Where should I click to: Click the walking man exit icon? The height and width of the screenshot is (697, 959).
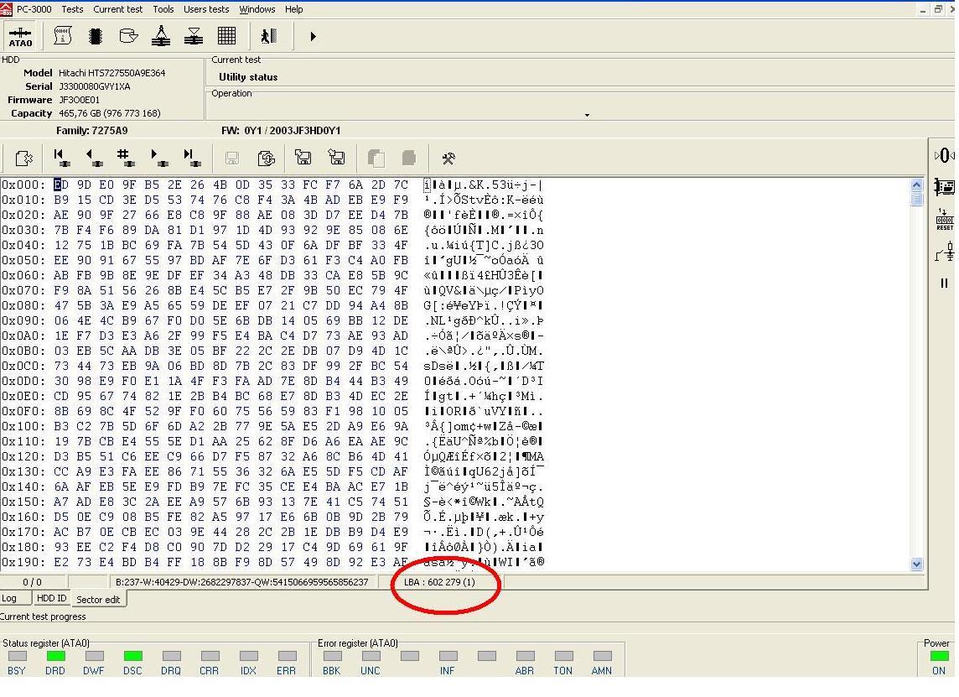[x=269, y=36]
